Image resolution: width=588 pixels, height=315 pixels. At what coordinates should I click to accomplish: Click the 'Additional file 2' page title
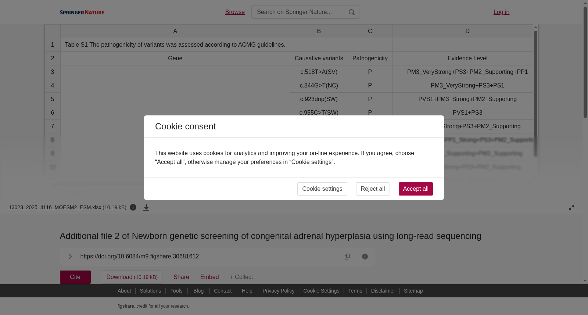pyautogui.click(x=270, y=236)
